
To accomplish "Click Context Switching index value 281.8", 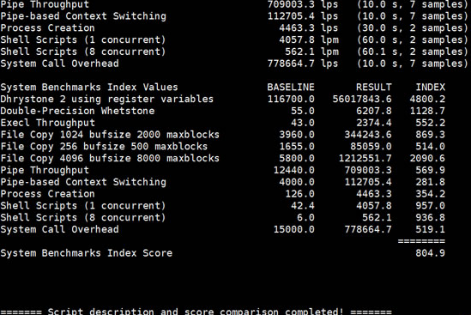I will click(x=431, y=182).
